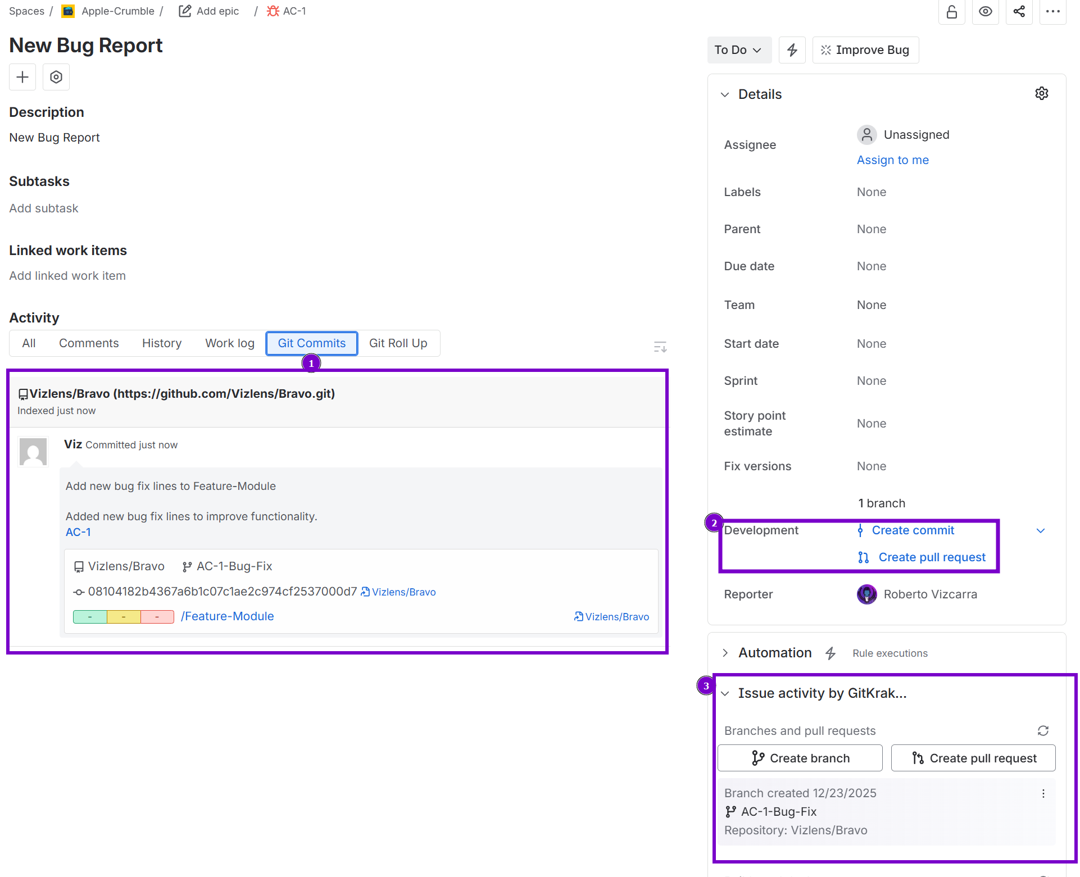Open the History activity tab

[162, 343]
